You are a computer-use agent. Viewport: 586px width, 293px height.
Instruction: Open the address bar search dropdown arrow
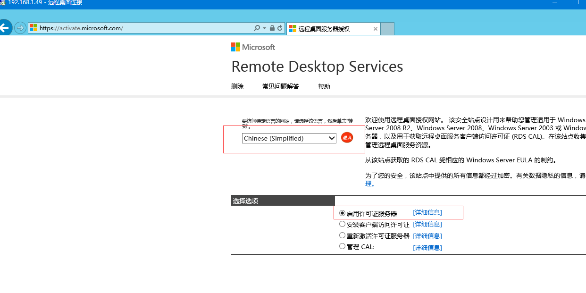click(x=264, y=28)
